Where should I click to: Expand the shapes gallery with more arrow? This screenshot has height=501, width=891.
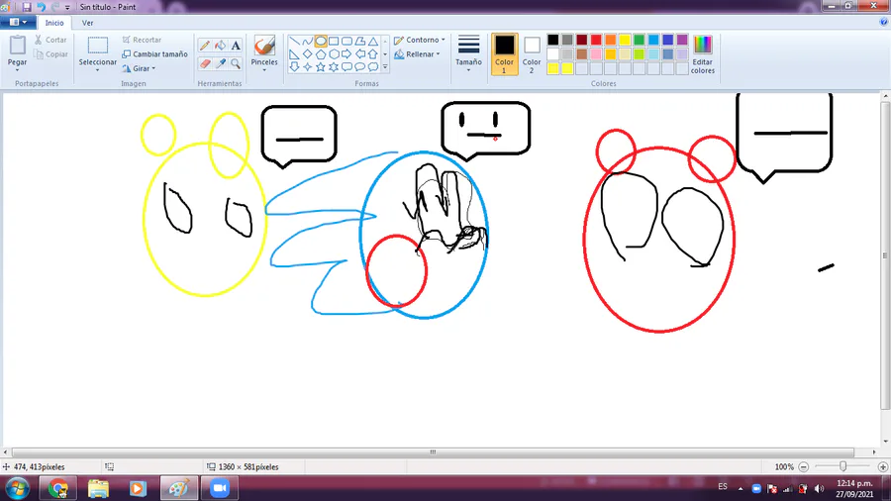pos(385,67)
